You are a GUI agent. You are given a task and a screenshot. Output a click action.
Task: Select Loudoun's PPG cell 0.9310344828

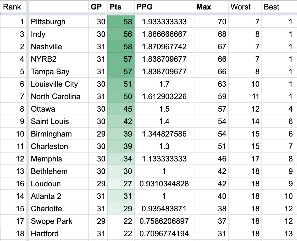click(x=164, y=184)
